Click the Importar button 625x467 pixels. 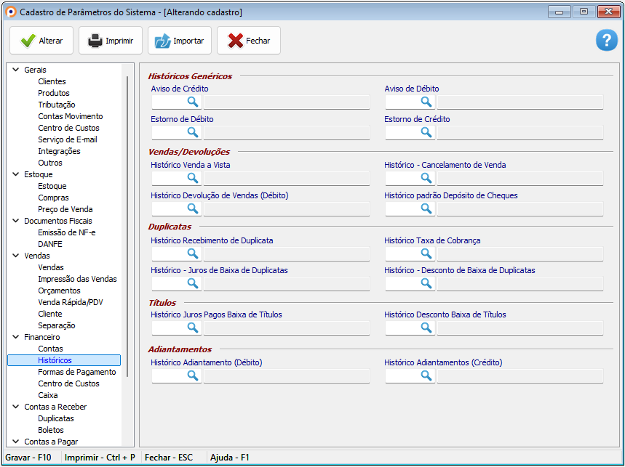pyautogui.click(x=180, y=41)
